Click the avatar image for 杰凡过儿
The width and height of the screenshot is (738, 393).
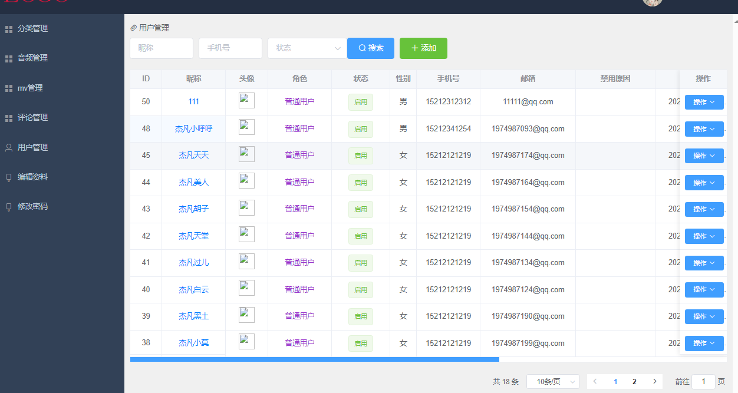pos(246,262)
